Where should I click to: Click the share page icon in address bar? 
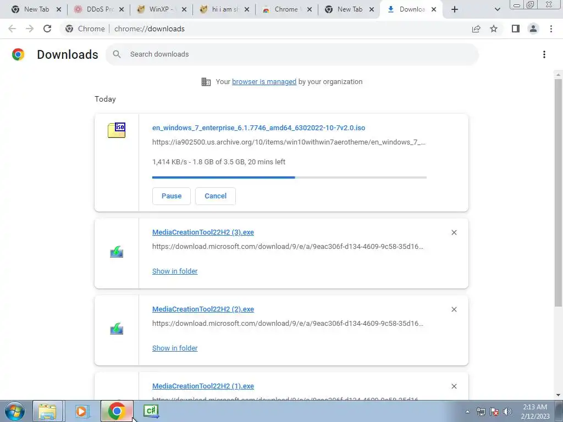click(476, 29)
